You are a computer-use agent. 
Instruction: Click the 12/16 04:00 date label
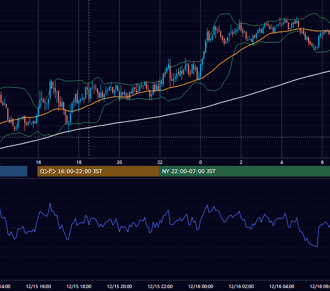(282, 286)
